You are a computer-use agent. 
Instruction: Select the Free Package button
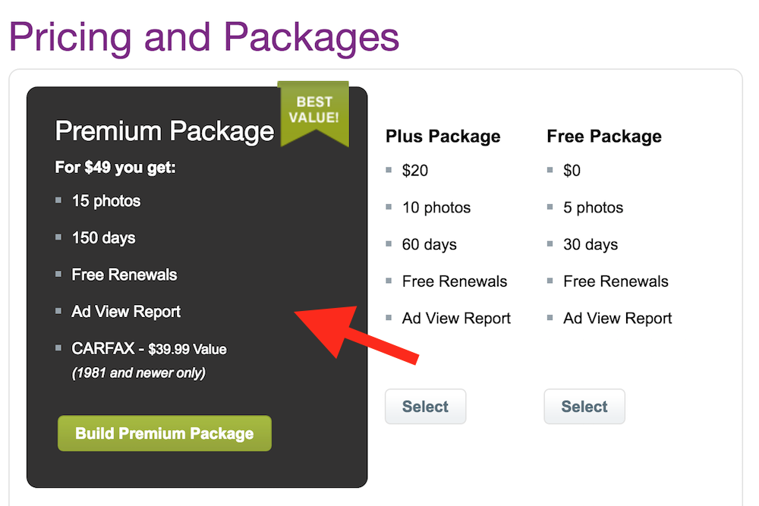click(x=584, y=407)
